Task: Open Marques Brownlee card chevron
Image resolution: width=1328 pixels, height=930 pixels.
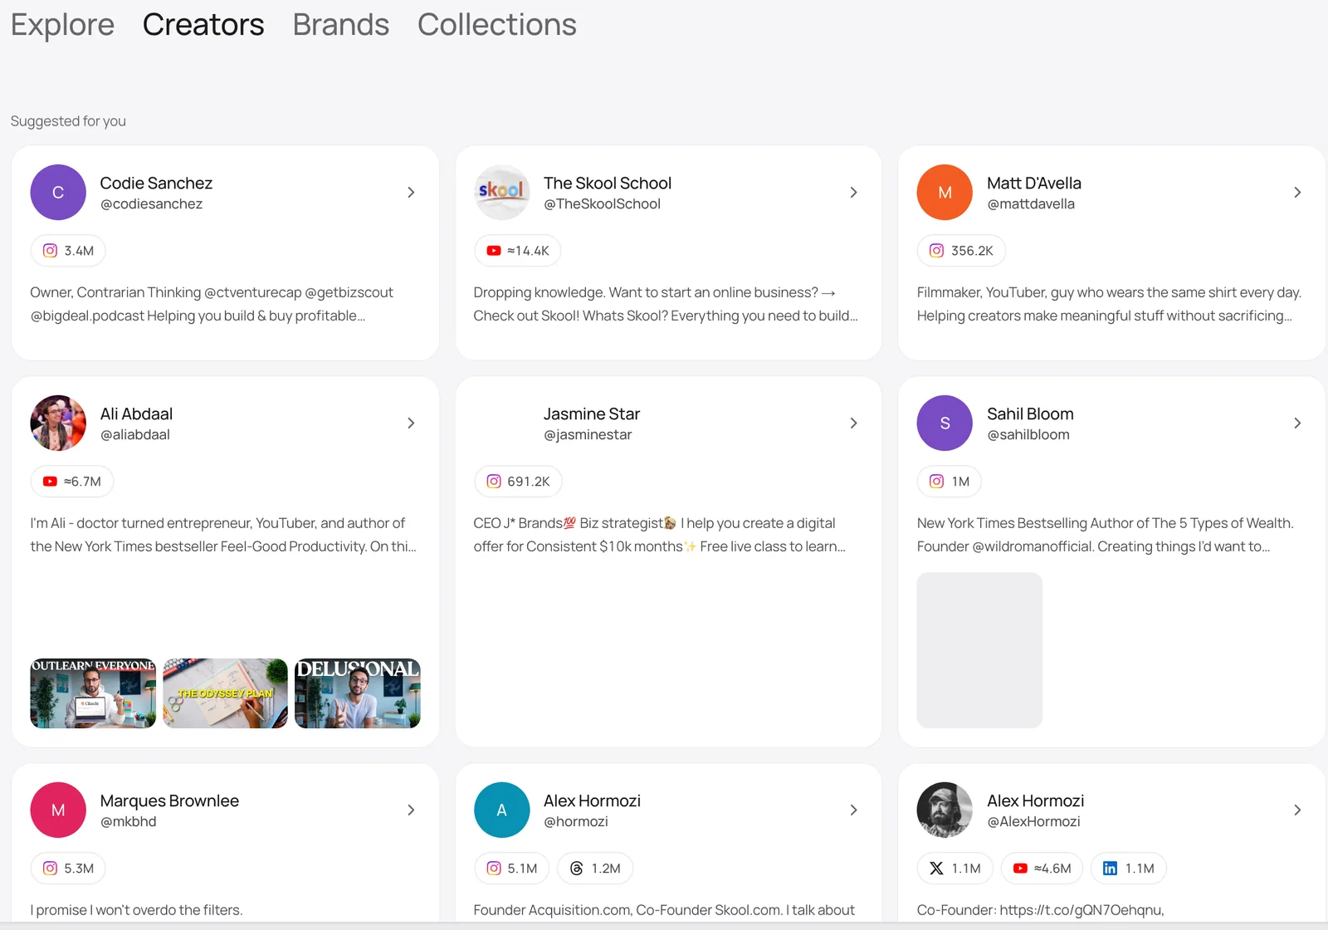Action: (411, 810)
